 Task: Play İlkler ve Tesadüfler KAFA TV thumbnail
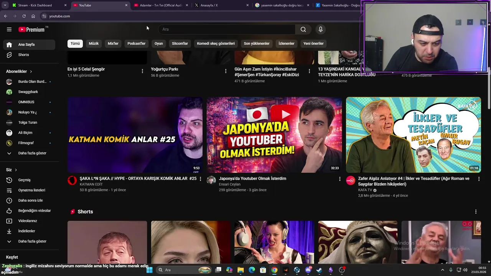414,135
